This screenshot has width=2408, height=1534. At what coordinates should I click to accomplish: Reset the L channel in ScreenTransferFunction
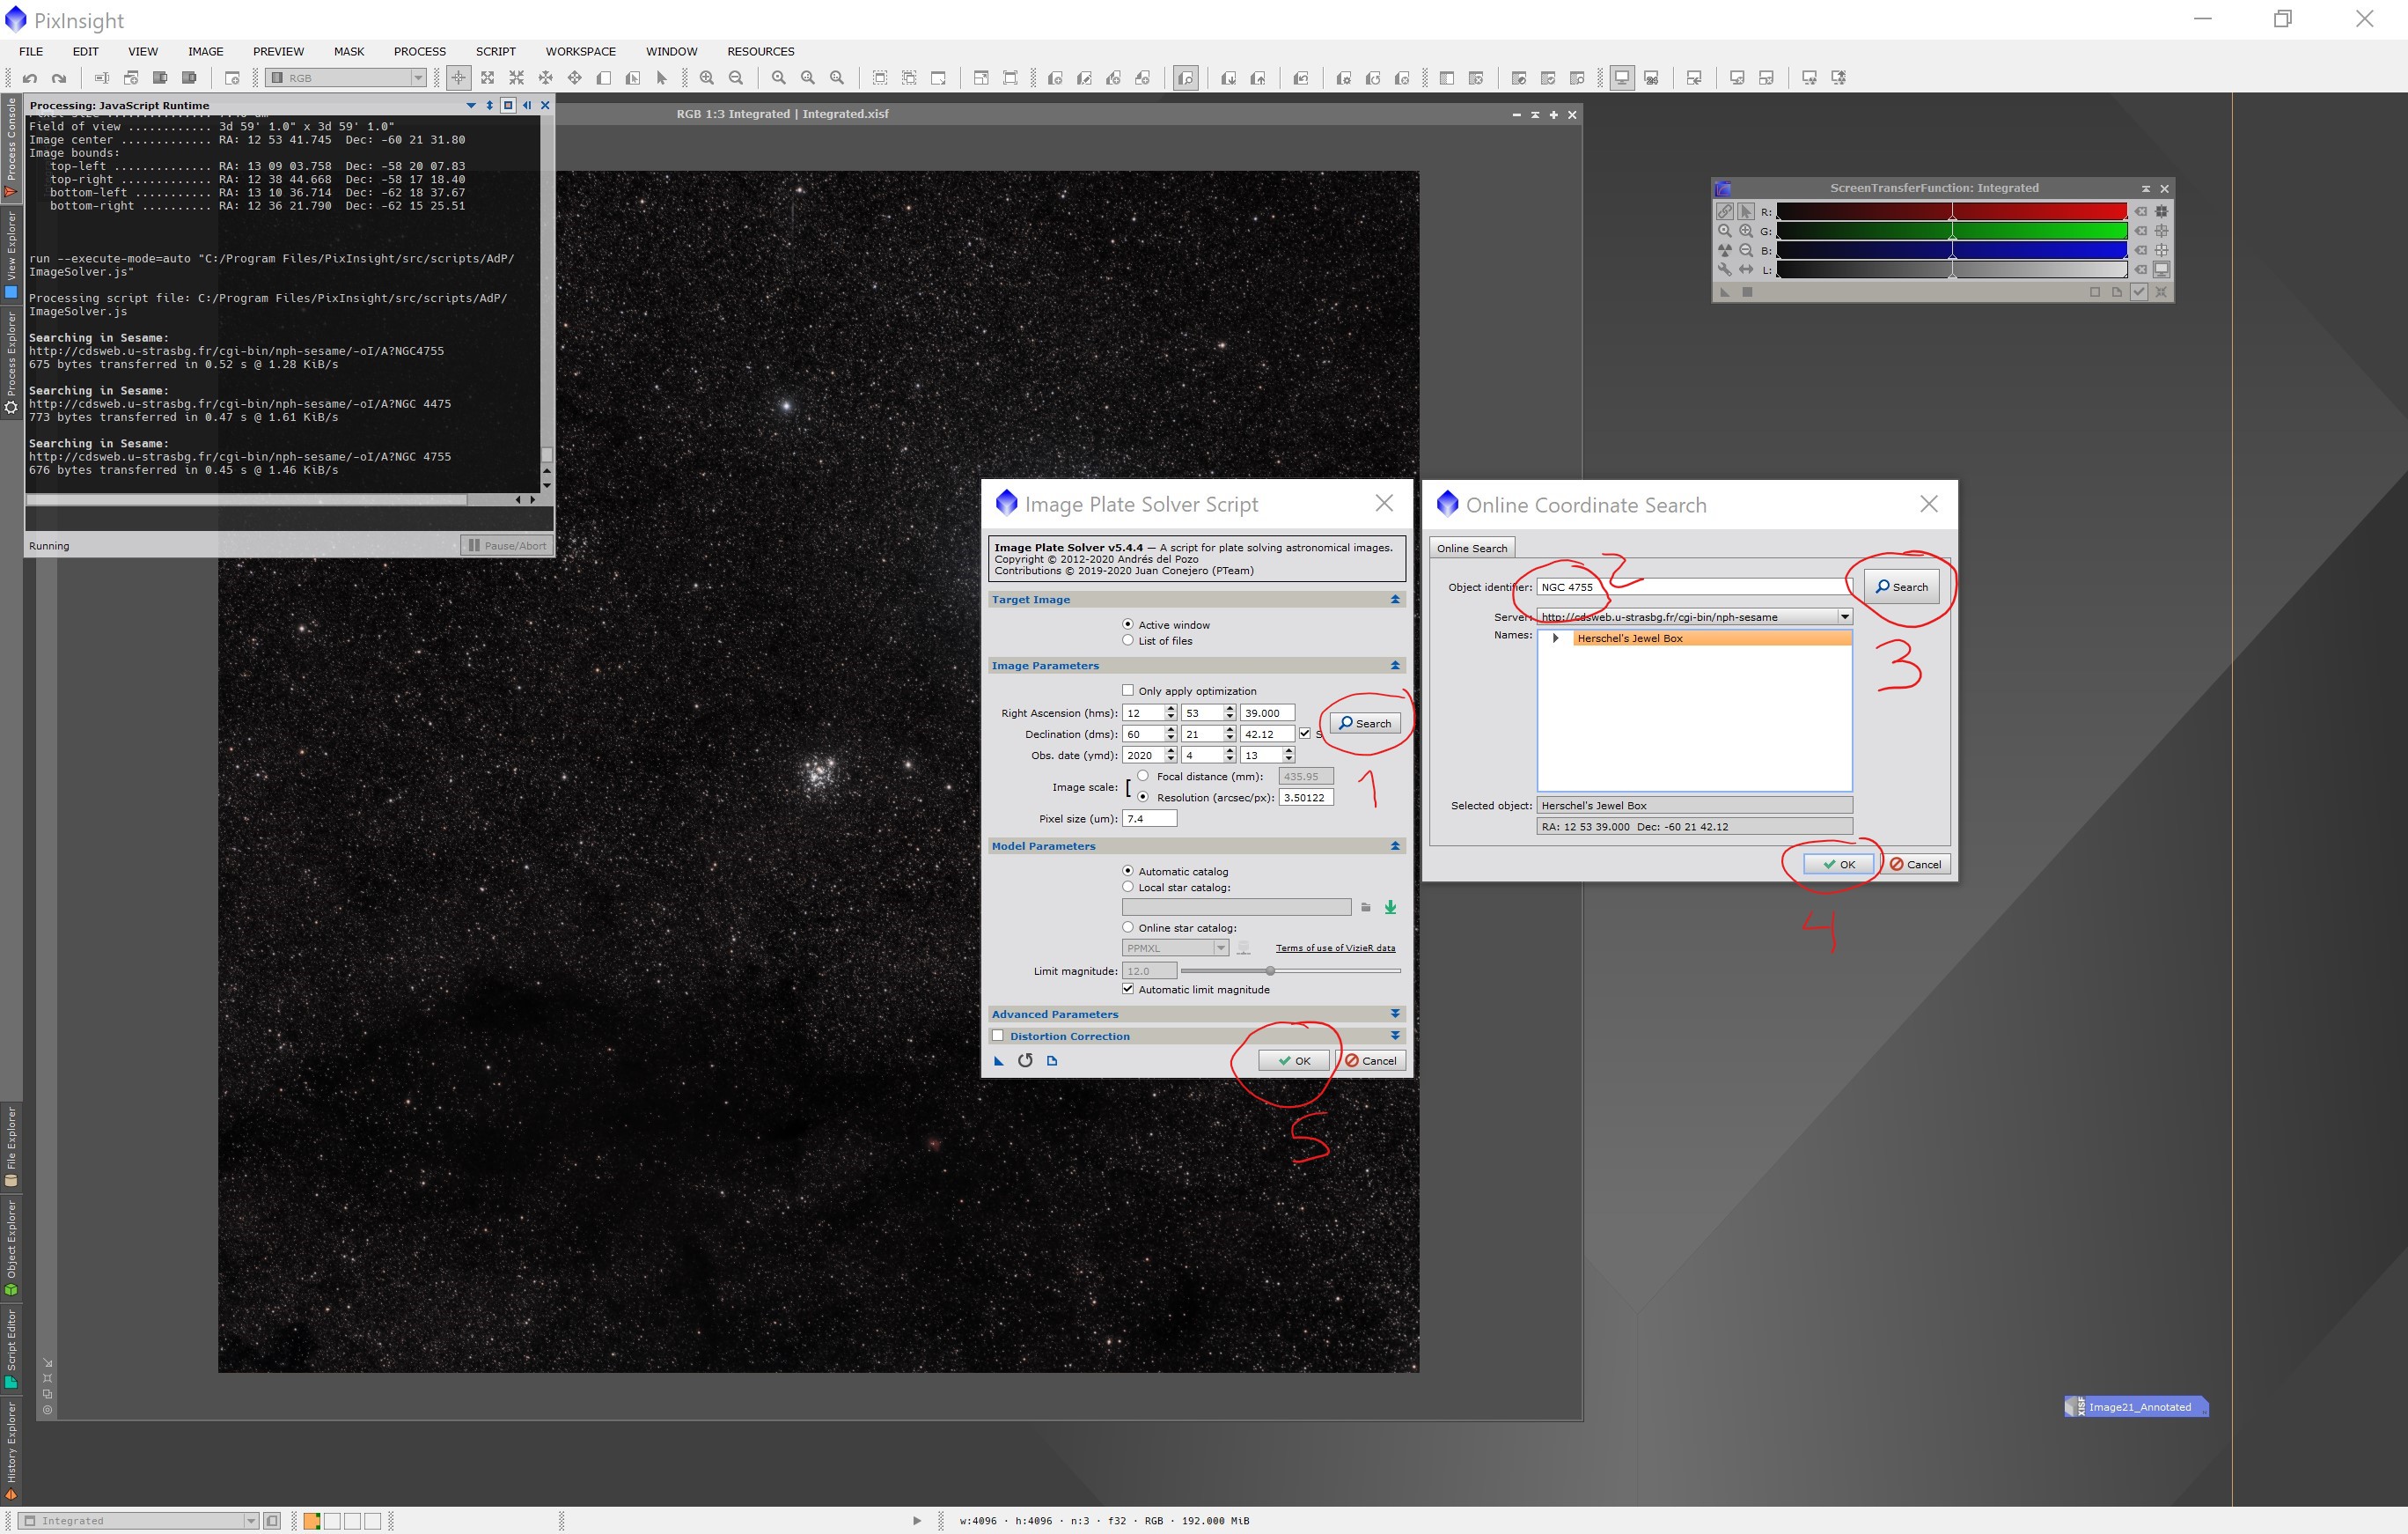pos(2141,269)
